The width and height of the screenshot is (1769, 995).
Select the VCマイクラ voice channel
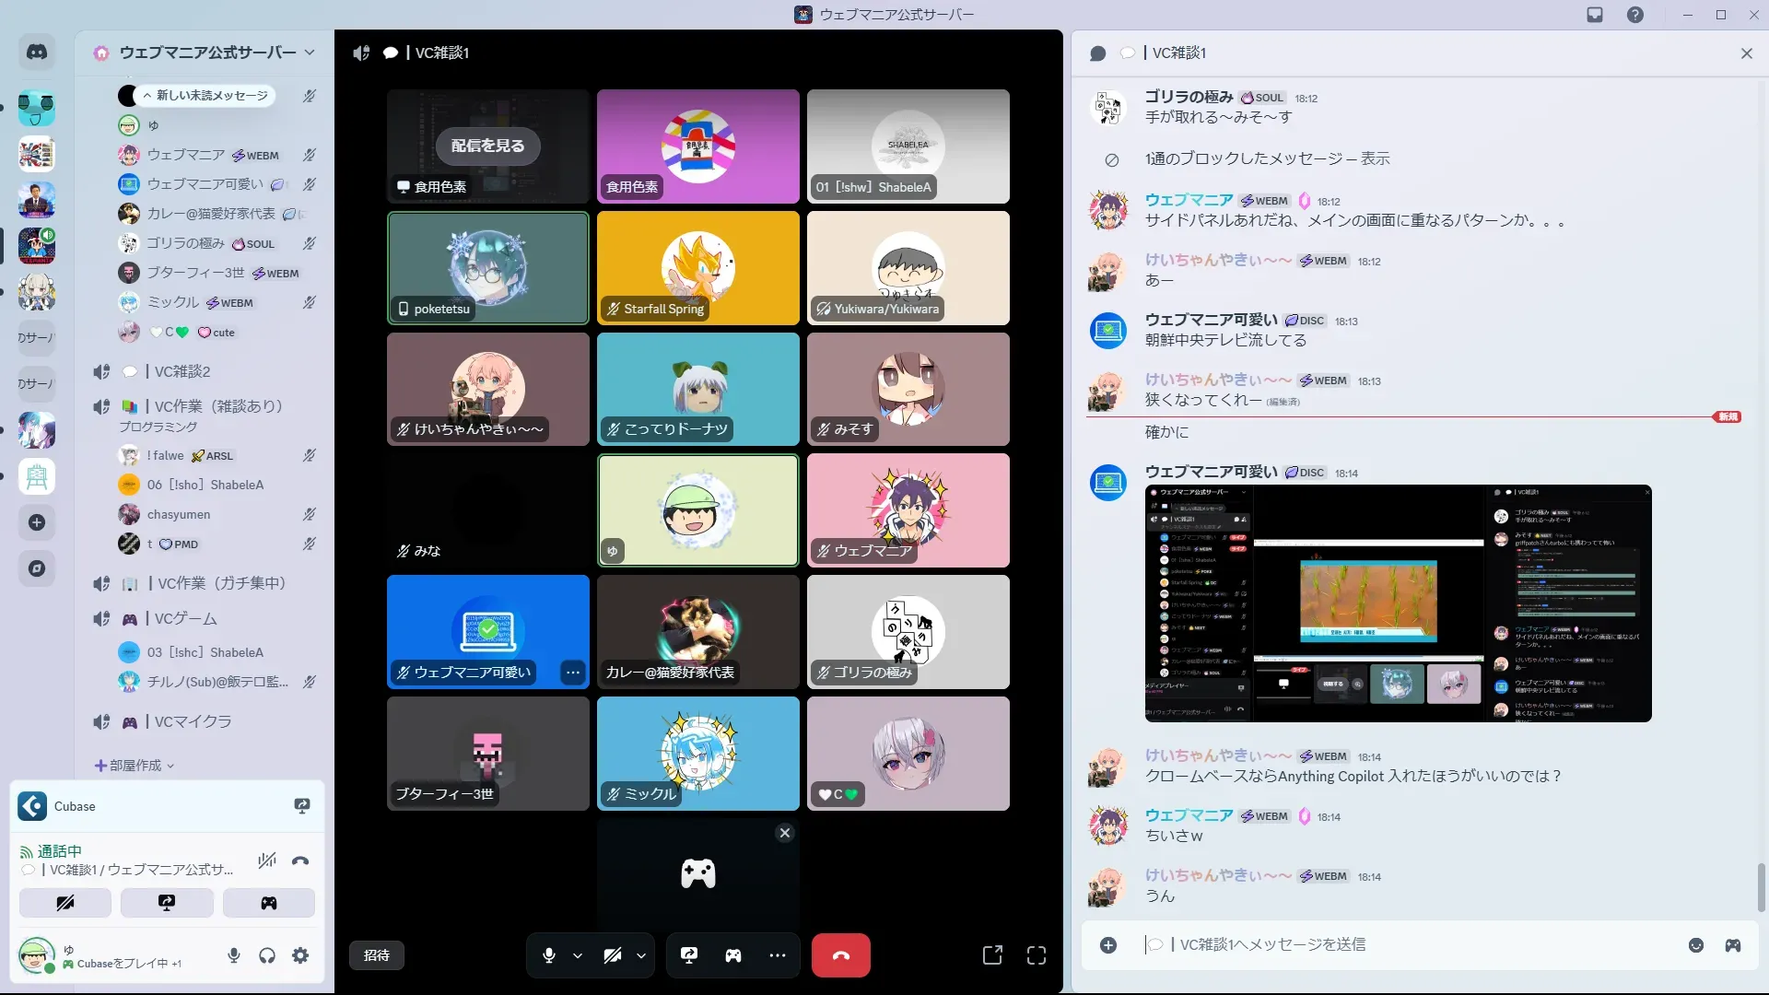tap(193, 721)
